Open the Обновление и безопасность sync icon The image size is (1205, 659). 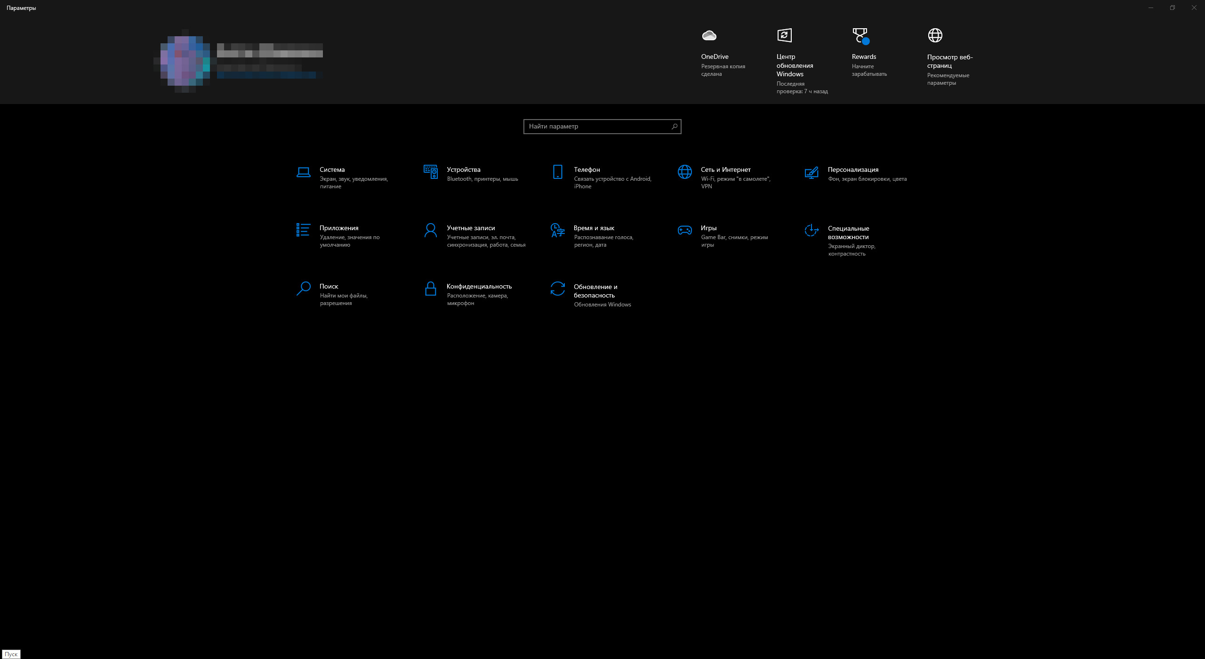pos(557,289)
